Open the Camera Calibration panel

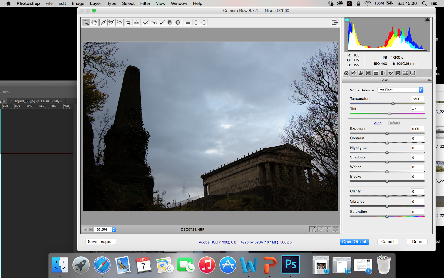click(398, 73)
